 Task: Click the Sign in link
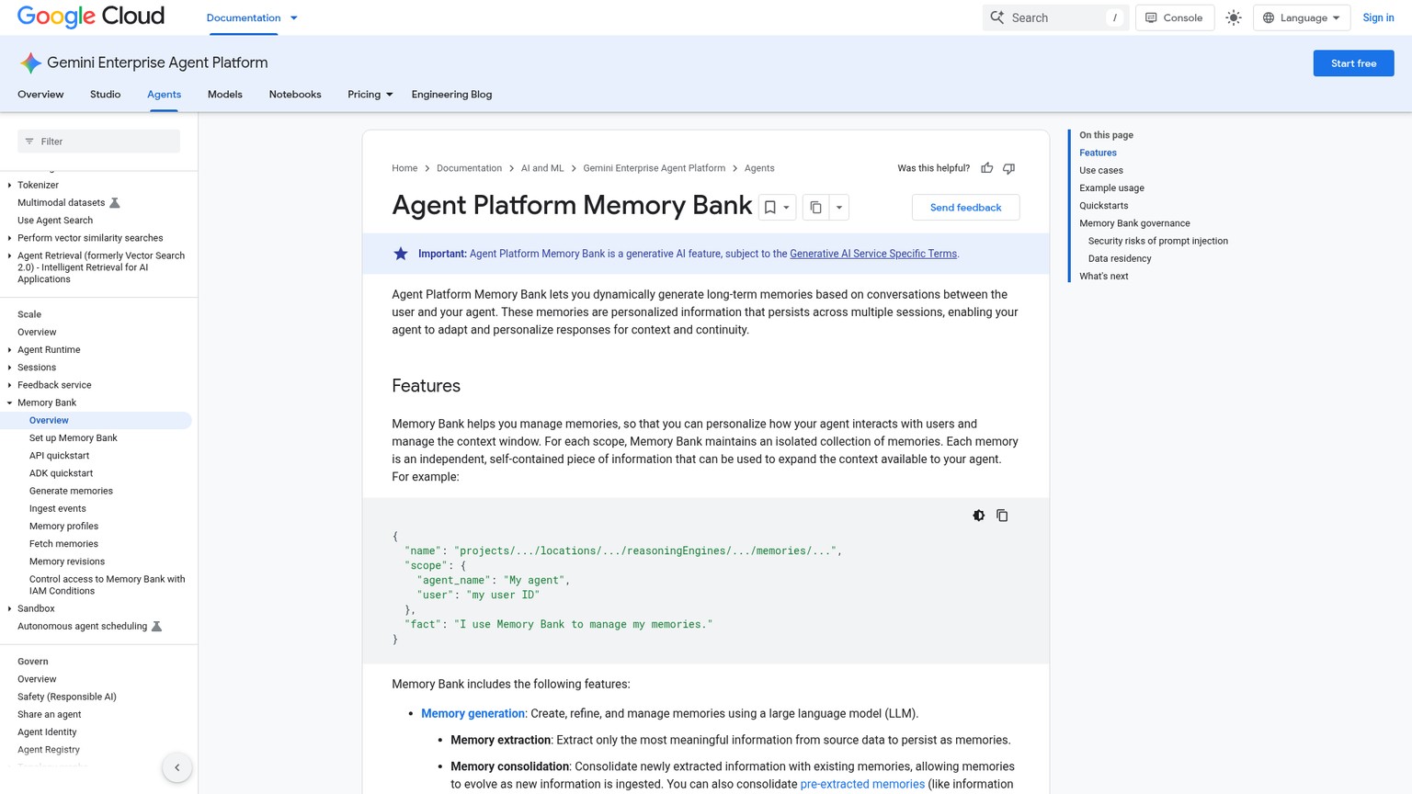coord(1378,17)
